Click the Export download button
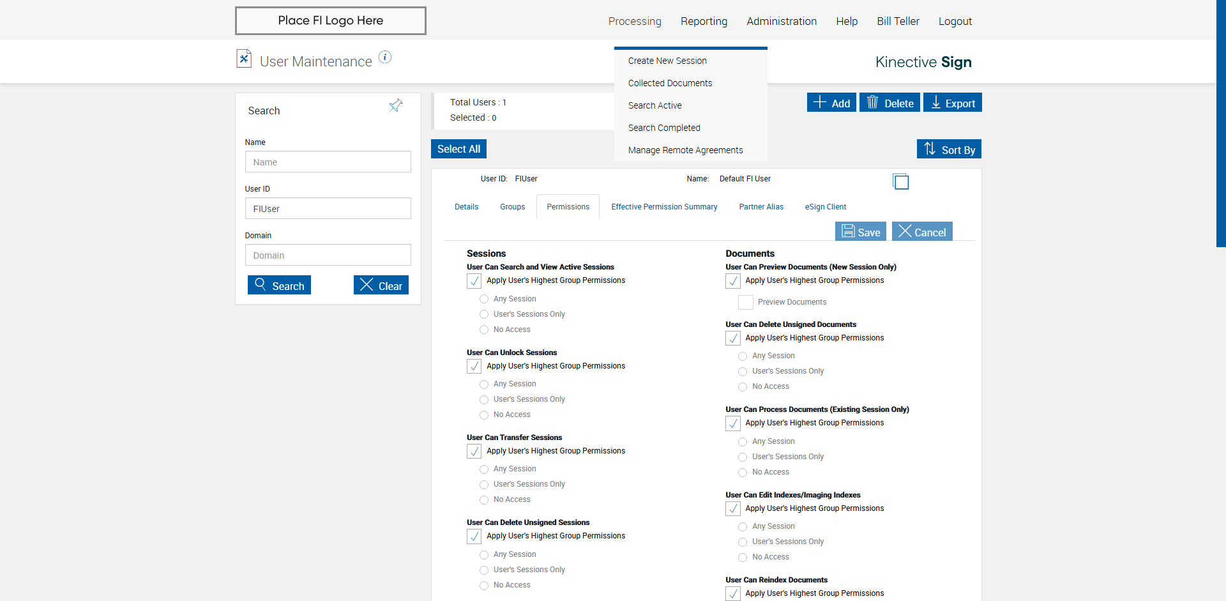 [x=953, y=103]
